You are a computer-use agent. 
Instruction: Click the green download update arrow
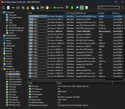(72, 8)
